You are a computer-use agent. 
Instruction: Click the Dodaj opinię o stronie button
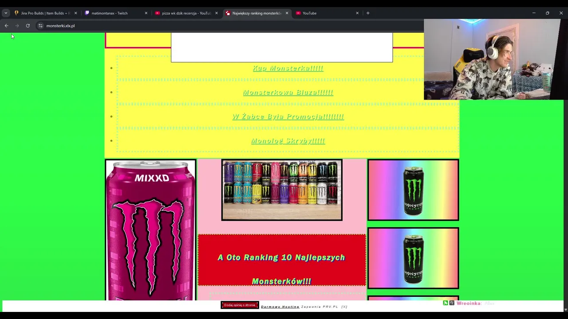[x=240, y=305]
